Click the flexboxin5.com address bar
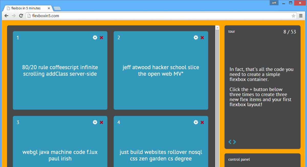The height and width of the screenshot is (167, 307). point(161,16)
